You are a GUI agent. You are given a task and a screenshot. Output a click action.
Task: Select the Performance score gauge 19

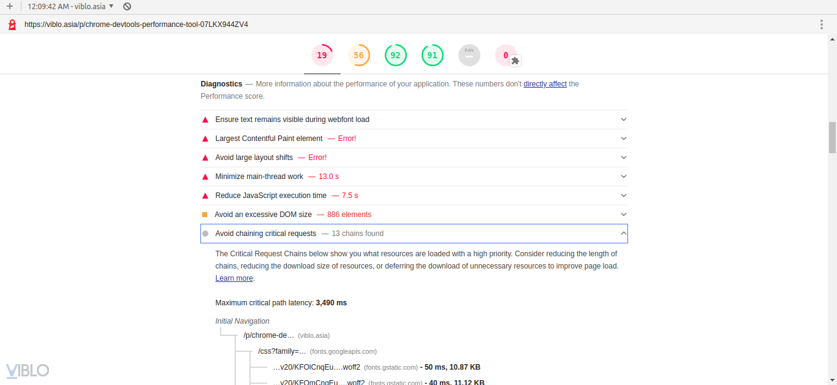point(322,55)
